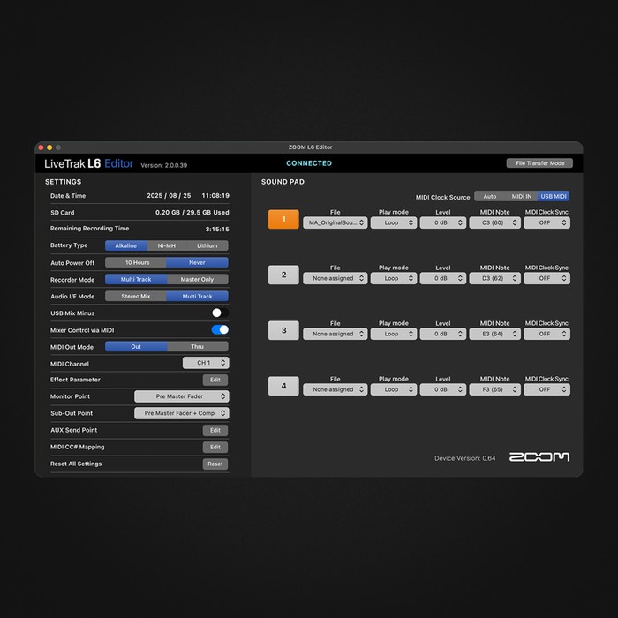
Task: Toggle the USB Mix Minus switch
Action: pyautogui.click(x=220, y=313)
